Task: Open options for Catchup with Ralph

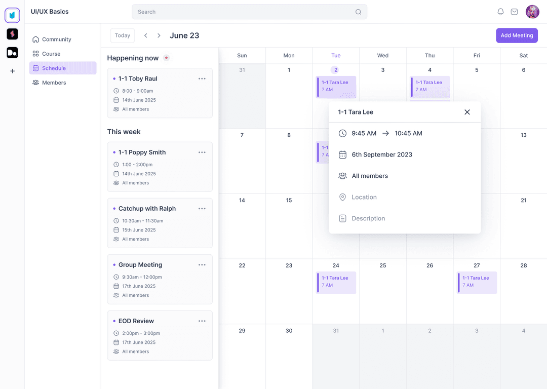Action: click(x=202, y=208)
